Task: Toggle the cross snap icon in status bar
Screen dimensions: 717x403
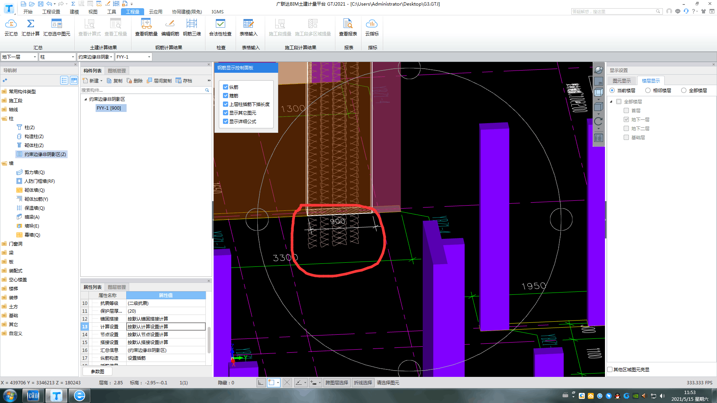Action: coord(287,382)
